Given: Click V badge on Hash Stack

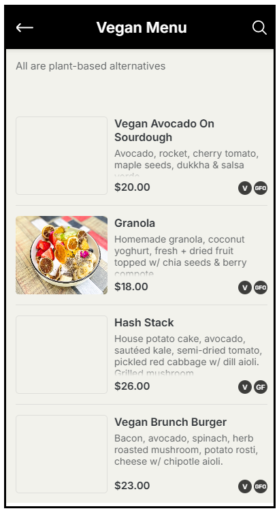Looking at the screenshot, I should (245, 387).
